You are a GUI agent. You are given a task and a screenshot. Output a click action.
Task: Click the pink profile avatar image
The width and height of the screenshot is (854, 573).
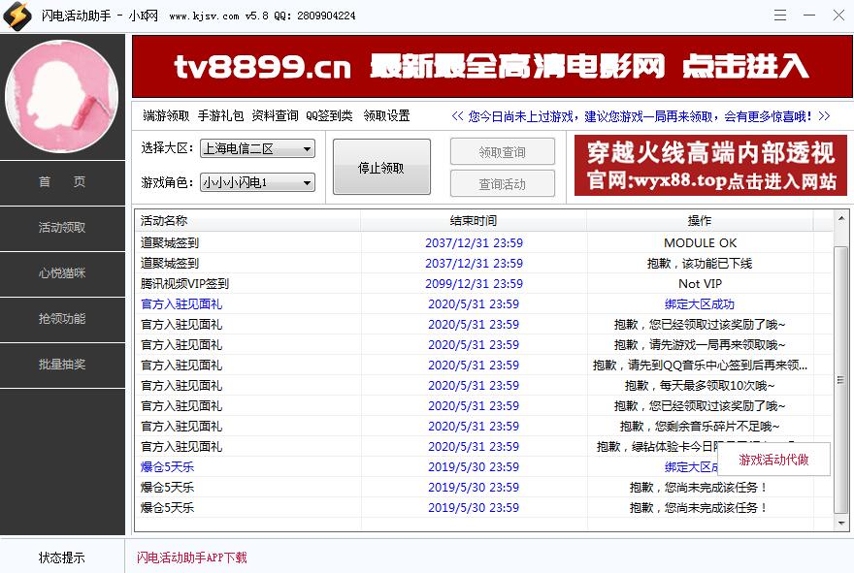(x=62, y=94)
